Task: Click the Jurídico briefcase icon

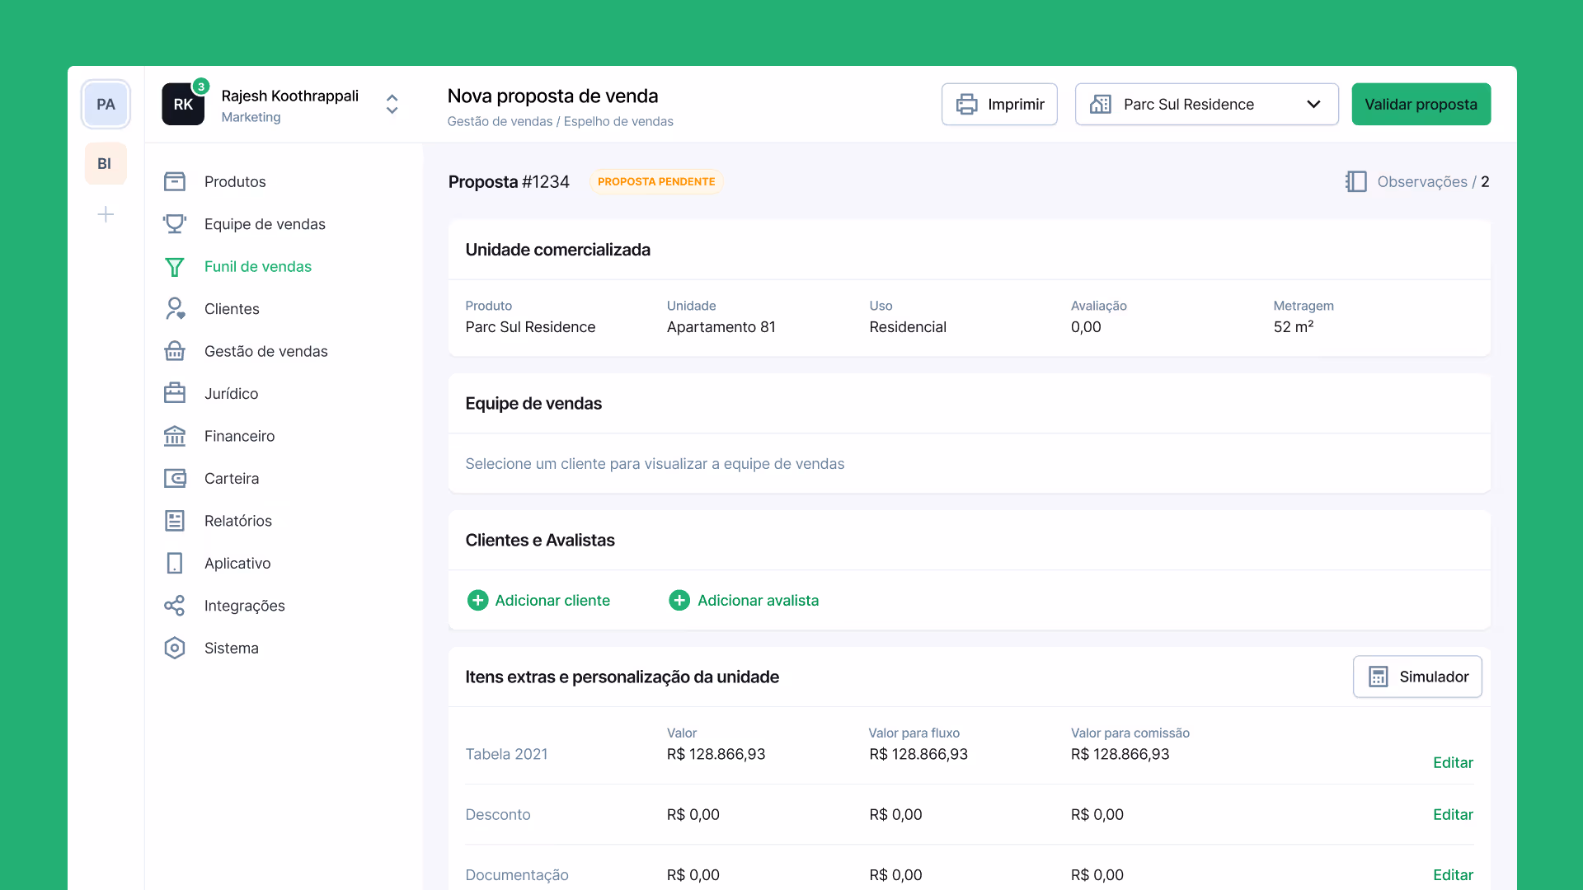Action: pos(175,394)
